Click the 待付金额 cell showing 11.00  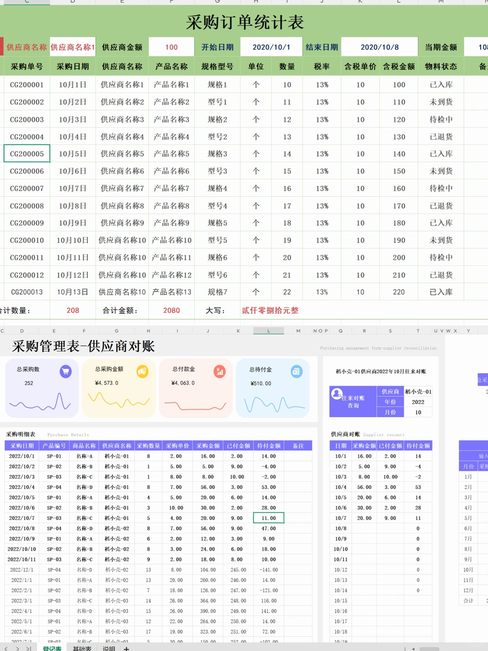click(268, 518)
